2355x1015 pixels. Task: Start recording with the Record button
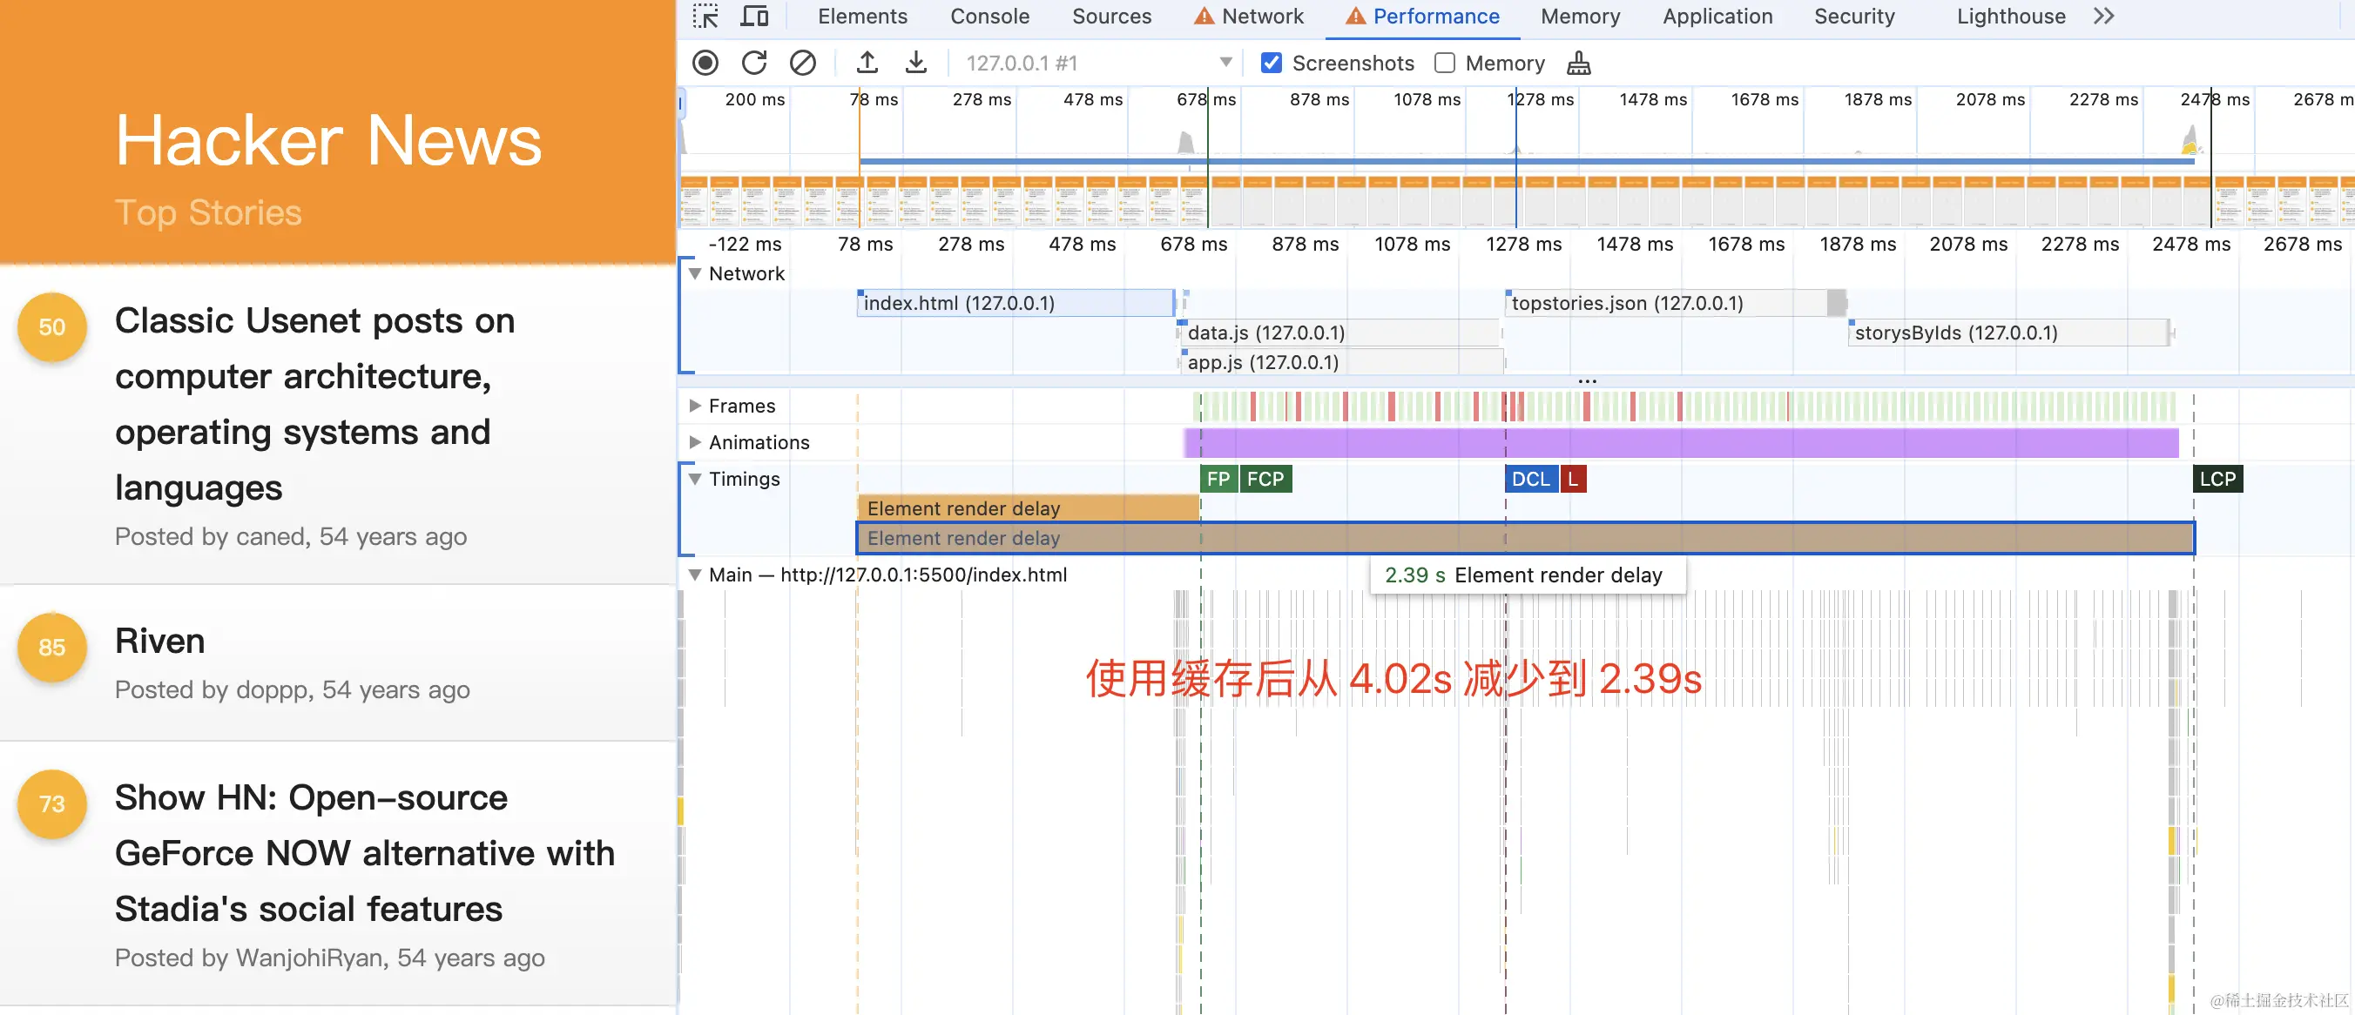[x=705, y=63]
